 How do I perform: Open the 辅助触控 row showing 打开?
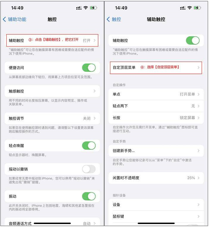(x=52, y=40)
